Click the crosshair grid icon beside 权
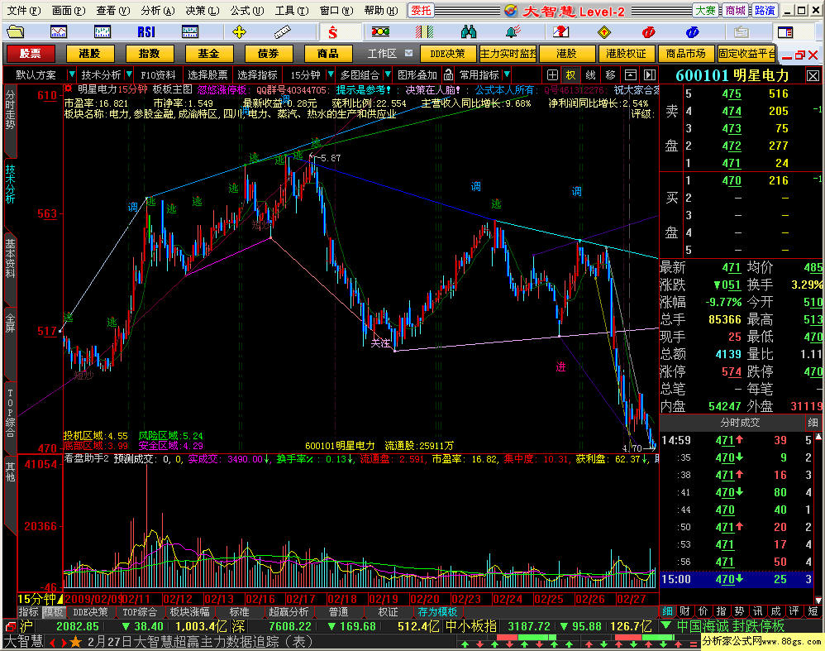Viewport: 825px width, 651px height. (552, 74)
